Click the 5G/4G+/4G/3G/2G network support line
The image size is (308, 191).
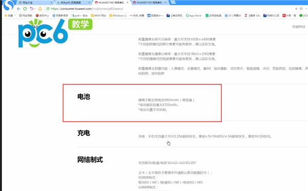pyautogui.click(x=167, y=163)
